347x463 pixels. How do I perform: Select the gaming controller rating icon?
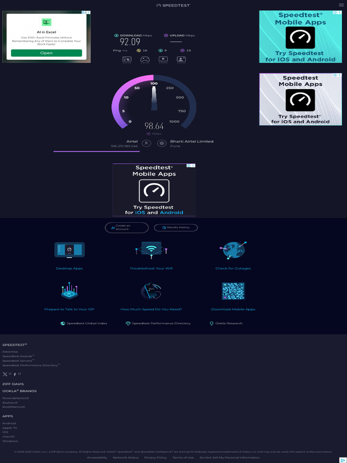[x=145, y=60]
